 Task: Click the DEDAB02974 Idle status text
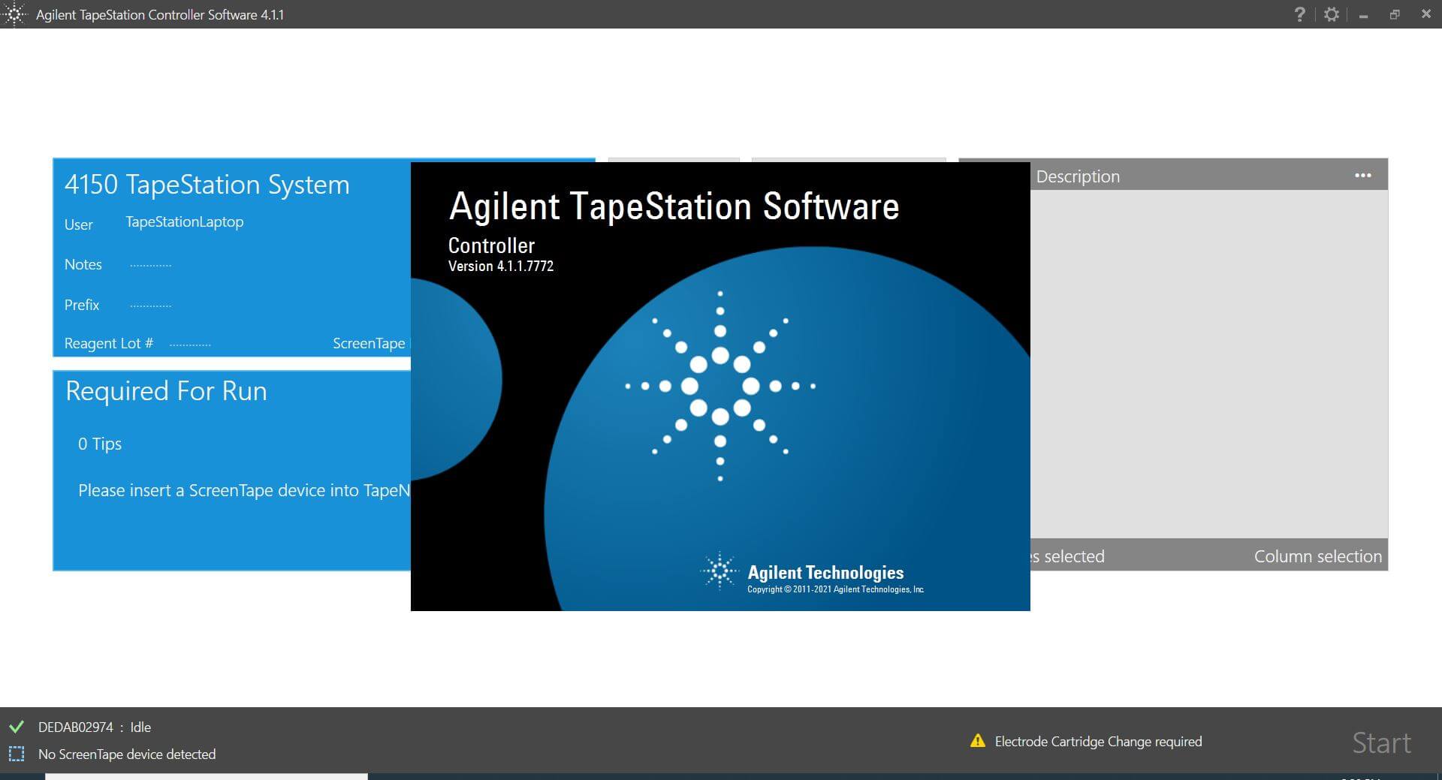click(x=95, y=727)
